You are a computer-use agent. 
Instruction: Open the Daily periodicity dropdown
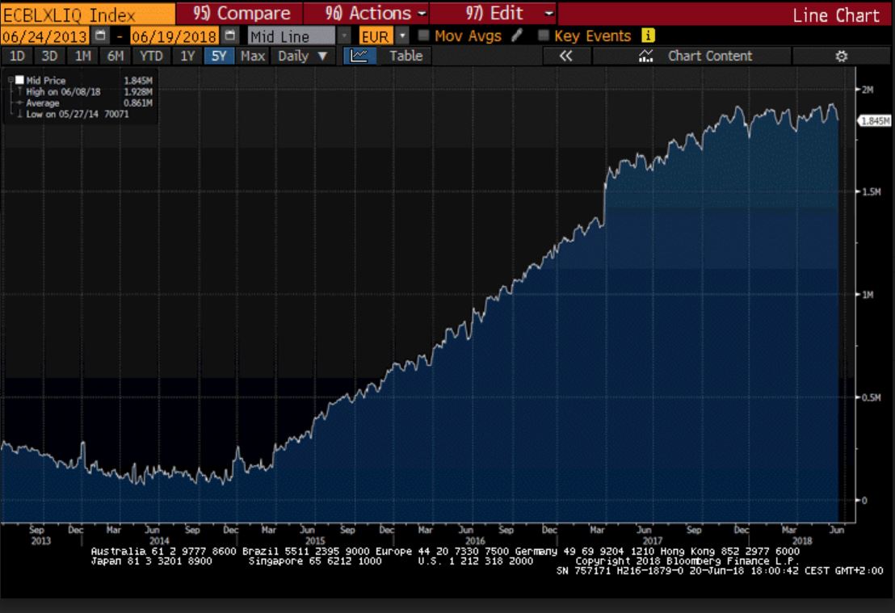pyautogui.click(x=303, y=56)
